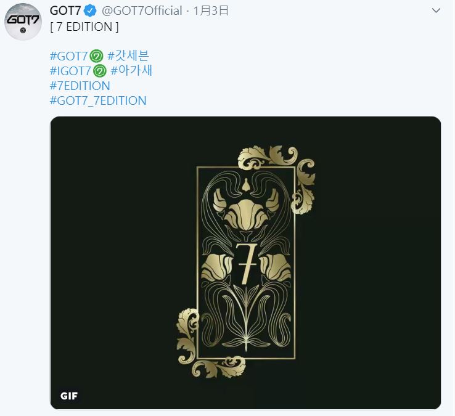Click the green emoji after #IGOT7
The width and height of the screenshot is (455, 416).
coord(100,71)
